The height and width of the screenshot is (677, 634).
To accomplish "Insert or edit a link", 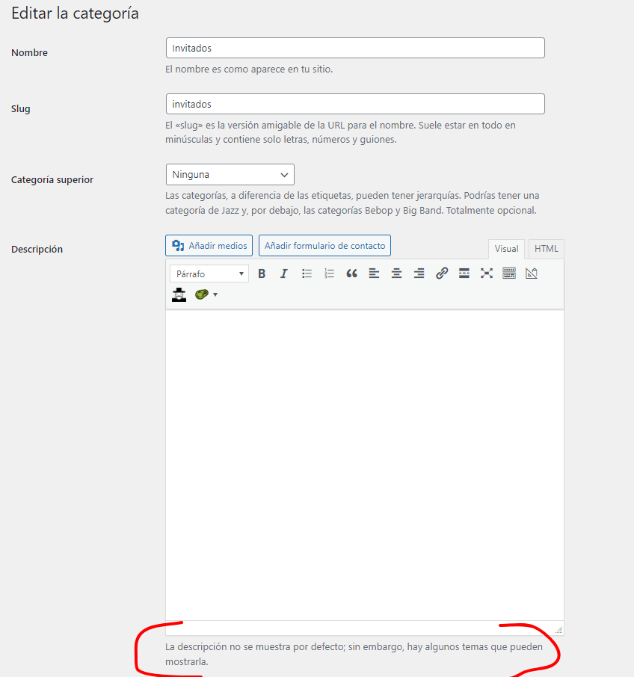I will point(441,273).
